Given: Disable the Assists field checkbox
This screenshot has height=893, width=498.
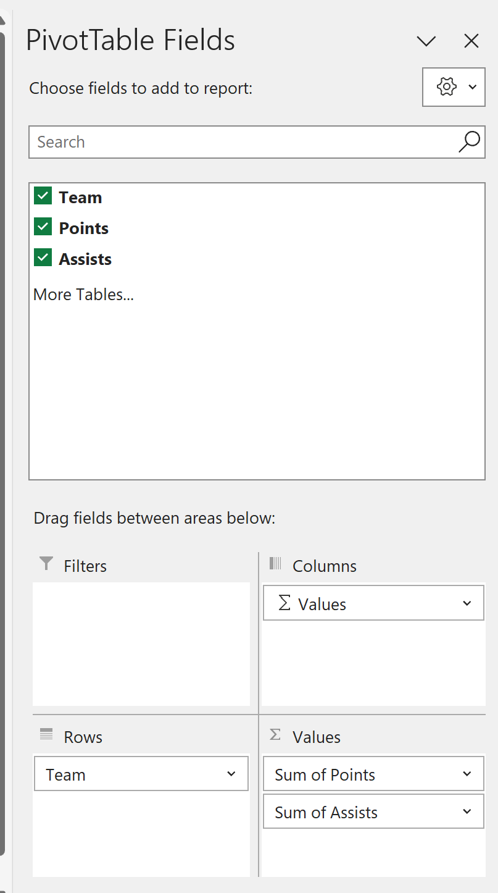Looking at the screenshot, I should coord(43,258).
